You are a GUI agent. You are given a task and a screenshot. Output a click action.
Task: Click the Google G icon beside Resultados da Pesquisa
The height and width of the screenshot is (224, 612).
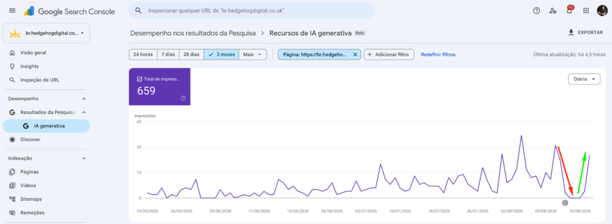(x=13, y=113)
